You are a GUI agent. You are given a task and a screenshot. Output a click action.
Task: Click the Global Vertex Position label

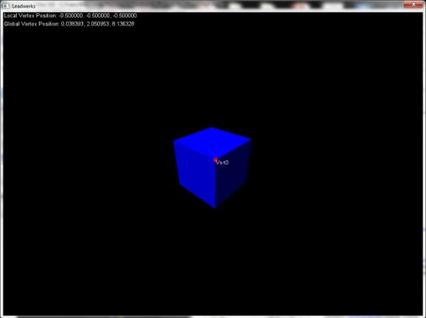click(32, 24)
